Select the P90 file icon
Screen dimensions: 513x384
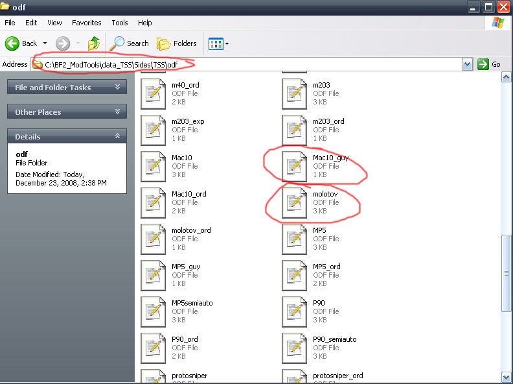tap(295, 312)
